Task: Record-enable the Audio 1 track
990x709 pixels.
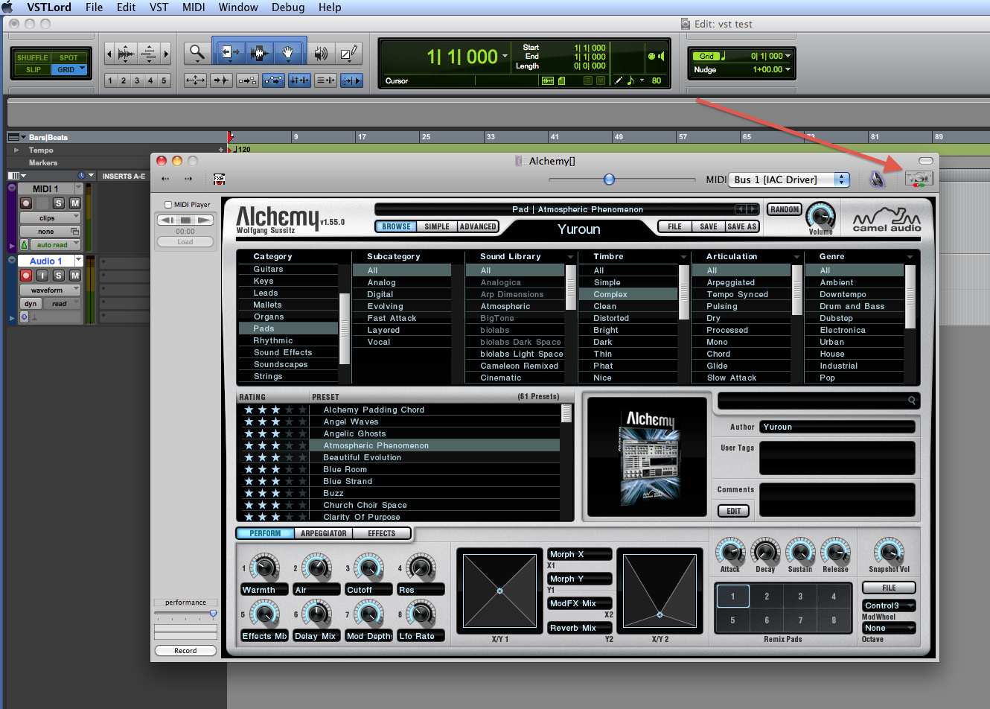Action: pyautogui.click(x=26, y=276)
